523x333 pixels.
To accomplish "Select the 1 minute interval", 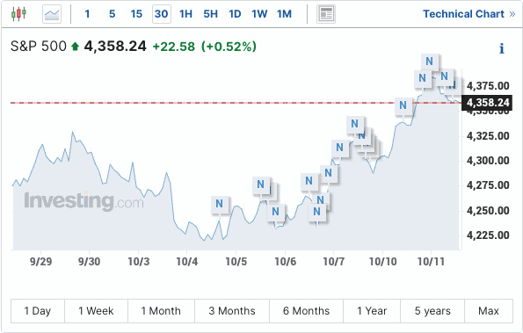I will tap(87, 14).
